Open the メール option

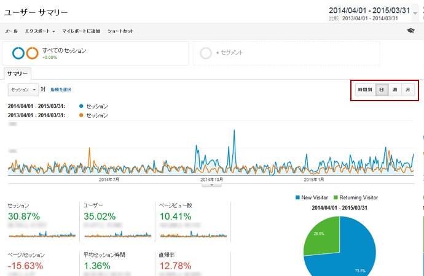[x=11, y=31]
